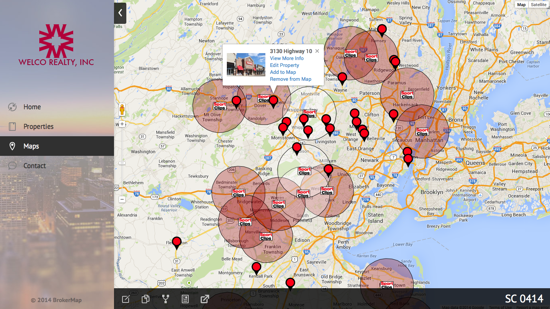Screen dimensions: 550x309
Task: Close the 3130 Highway 10 info window
Action: 317,51
